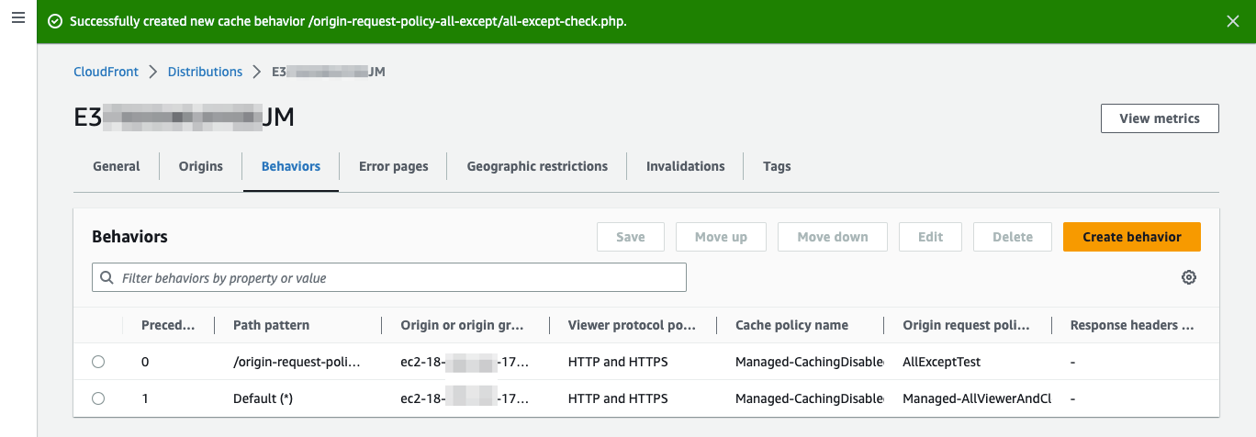Click the Cache policy name column header

point(791,325)
